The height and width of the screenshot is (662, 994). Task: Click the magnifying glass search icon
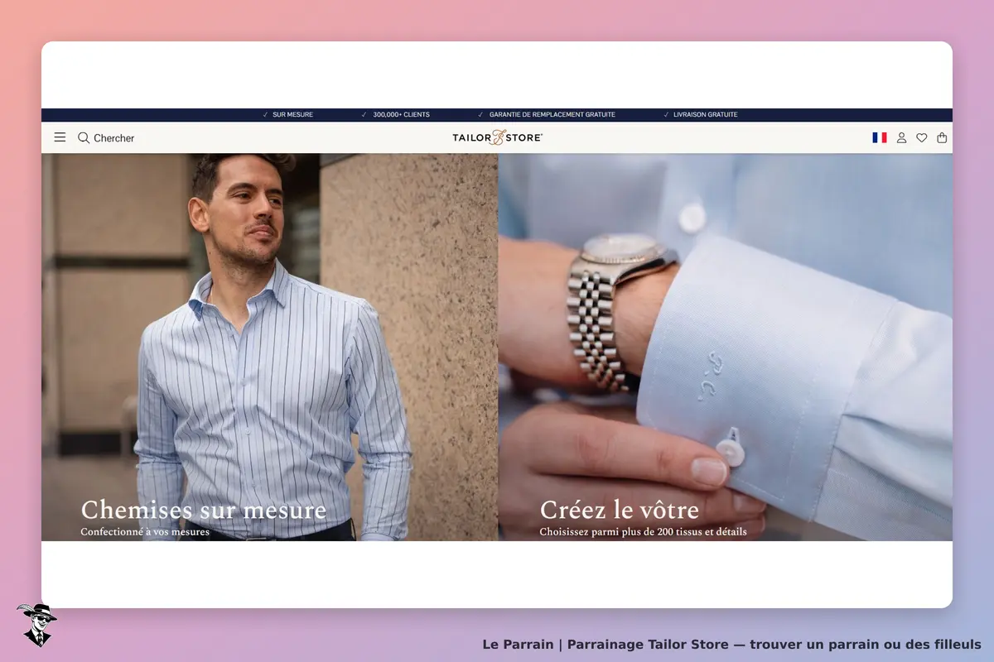click(84, 137)
